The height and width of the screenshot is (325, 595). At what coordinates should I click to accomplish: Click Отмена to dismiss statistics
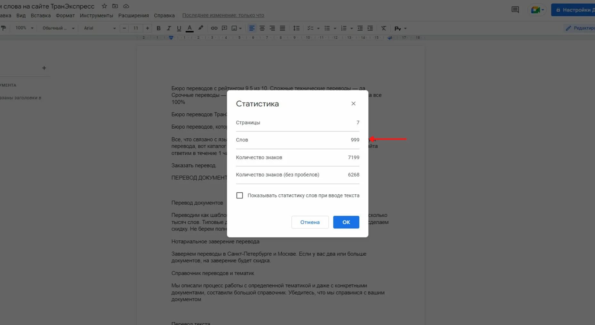(310, 222)
